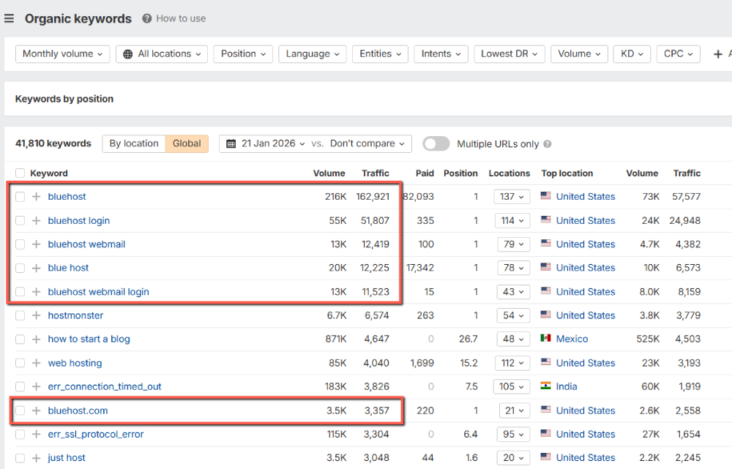Screen dimensions: 732x469
Task: Click the plus icon beside bluehost webmail
Action: coord(34,244)
